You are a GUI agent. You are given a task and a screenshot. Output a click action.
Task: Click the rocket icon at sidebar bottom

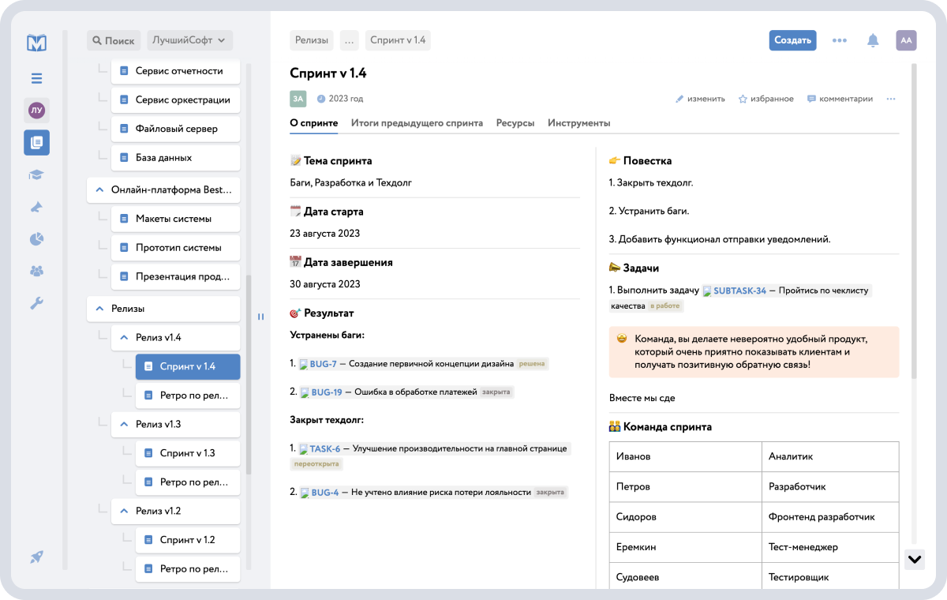coord(36,557)
